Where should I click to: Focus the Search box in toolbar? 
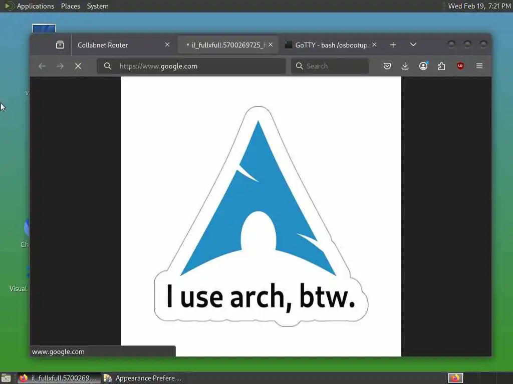[x=330, y=66]
